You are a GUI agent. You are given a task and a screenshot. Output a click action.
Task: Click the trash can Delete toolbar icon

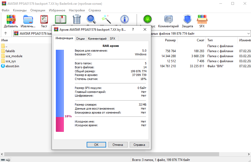pyautogui.click(x=77, y=19)
